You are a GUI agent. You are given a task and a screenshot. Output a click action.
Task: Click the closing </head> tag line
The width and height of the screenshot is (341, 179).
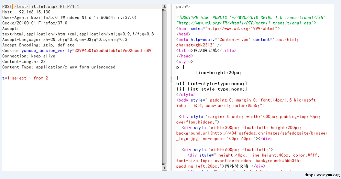pos(184,56)
